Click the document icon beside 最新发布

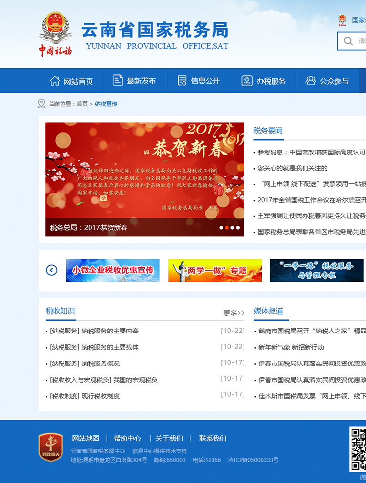tap(118, 81)
